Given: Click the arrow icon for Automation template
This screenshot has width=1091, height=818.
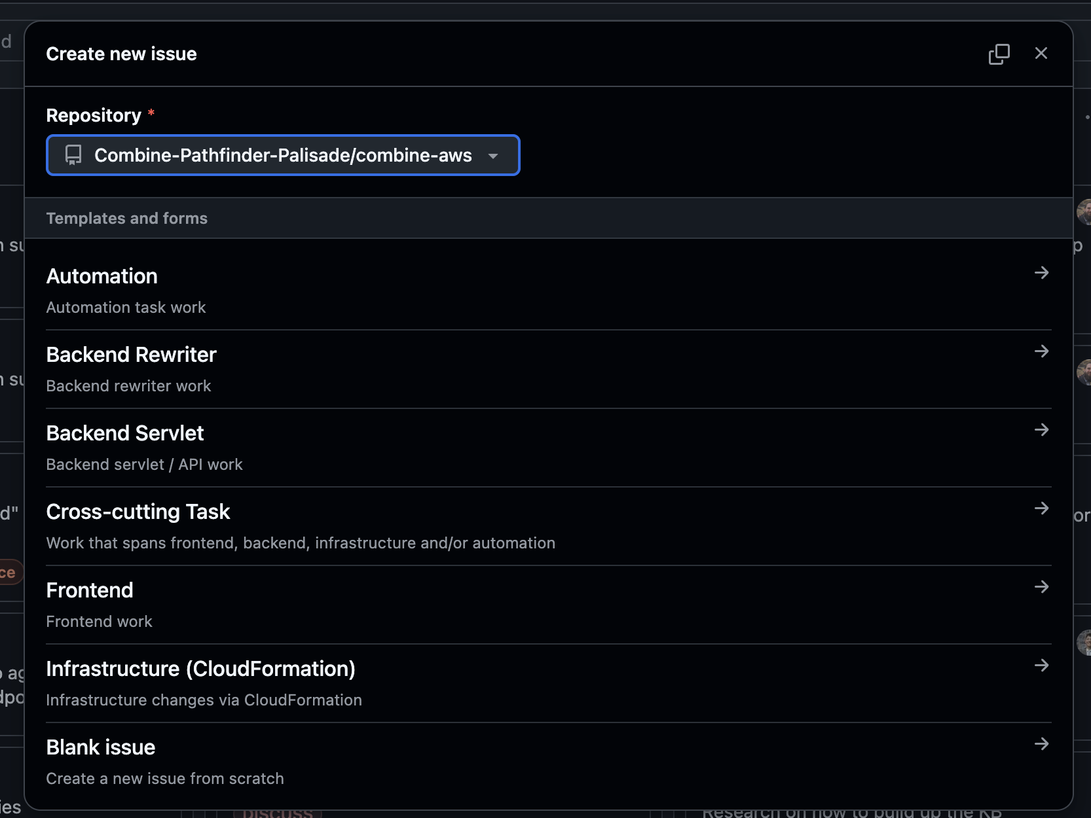Looking at the screenshot, I should click(1041, 273).
